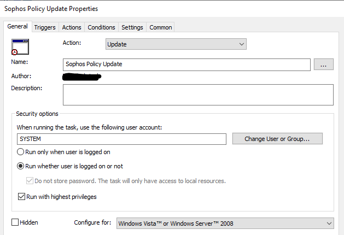344x235 pixels.
Task: Click the user account prompt text
Action: pyautogui.click(x=89, y=127)
